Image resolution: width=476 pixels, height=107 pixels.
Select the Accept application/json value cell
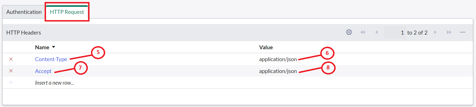tap(278, 71)
